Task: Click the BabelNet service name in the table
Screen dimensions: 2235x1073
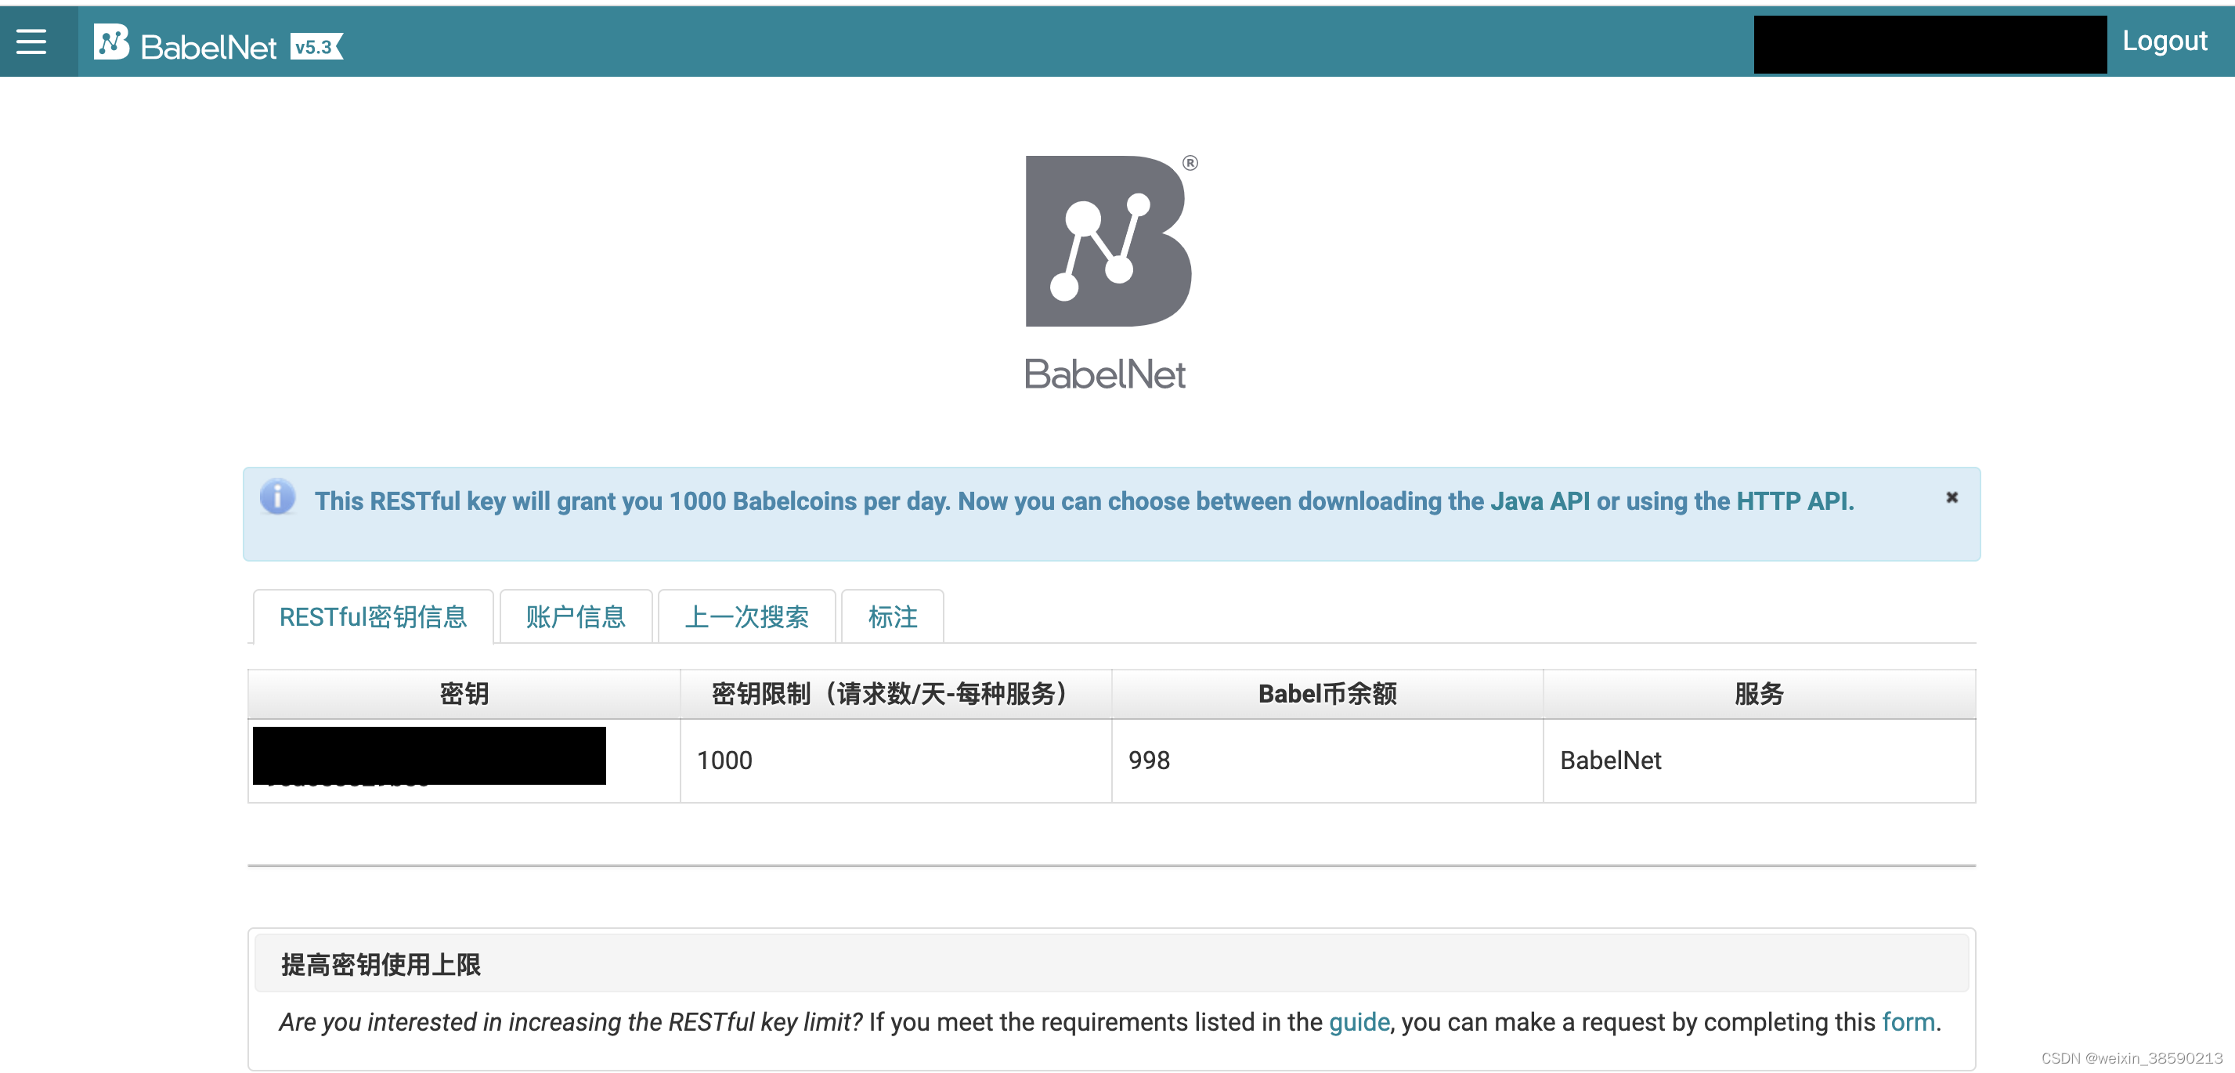Action: pyautogui.click(x=1610, y=760)
